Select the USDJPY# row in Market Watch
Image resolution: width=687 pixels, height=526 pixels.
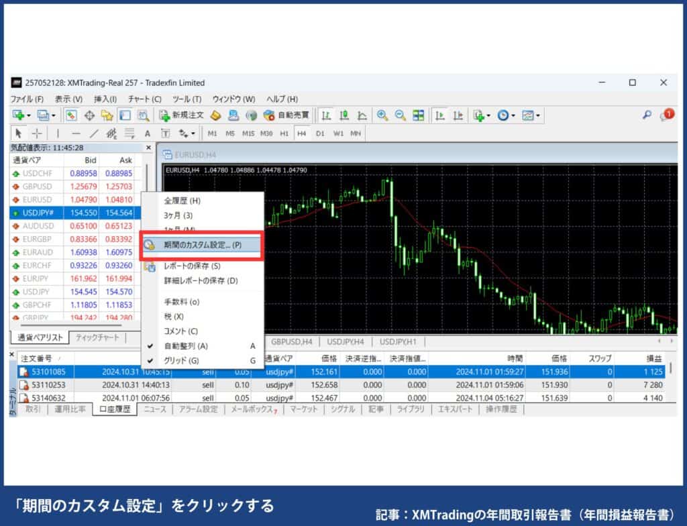75,213
